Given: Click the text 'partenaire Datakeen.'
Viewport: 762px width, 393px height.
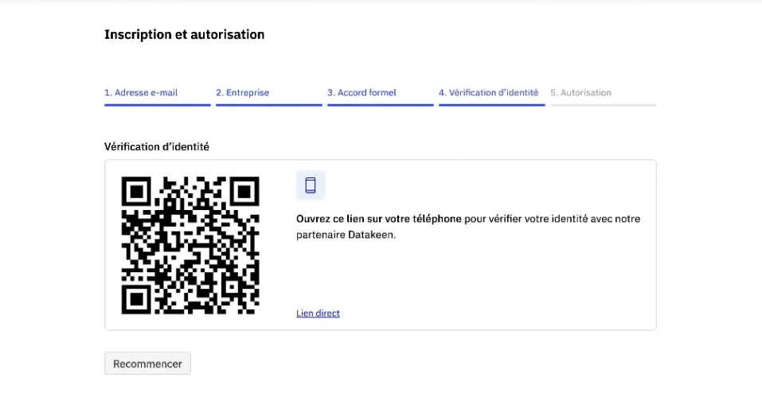Looking at the screenshot, I should tap(346, 235).
